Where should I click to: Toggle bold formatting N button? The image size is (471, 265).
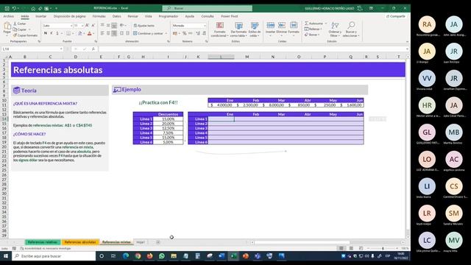[x=46, y=33]
